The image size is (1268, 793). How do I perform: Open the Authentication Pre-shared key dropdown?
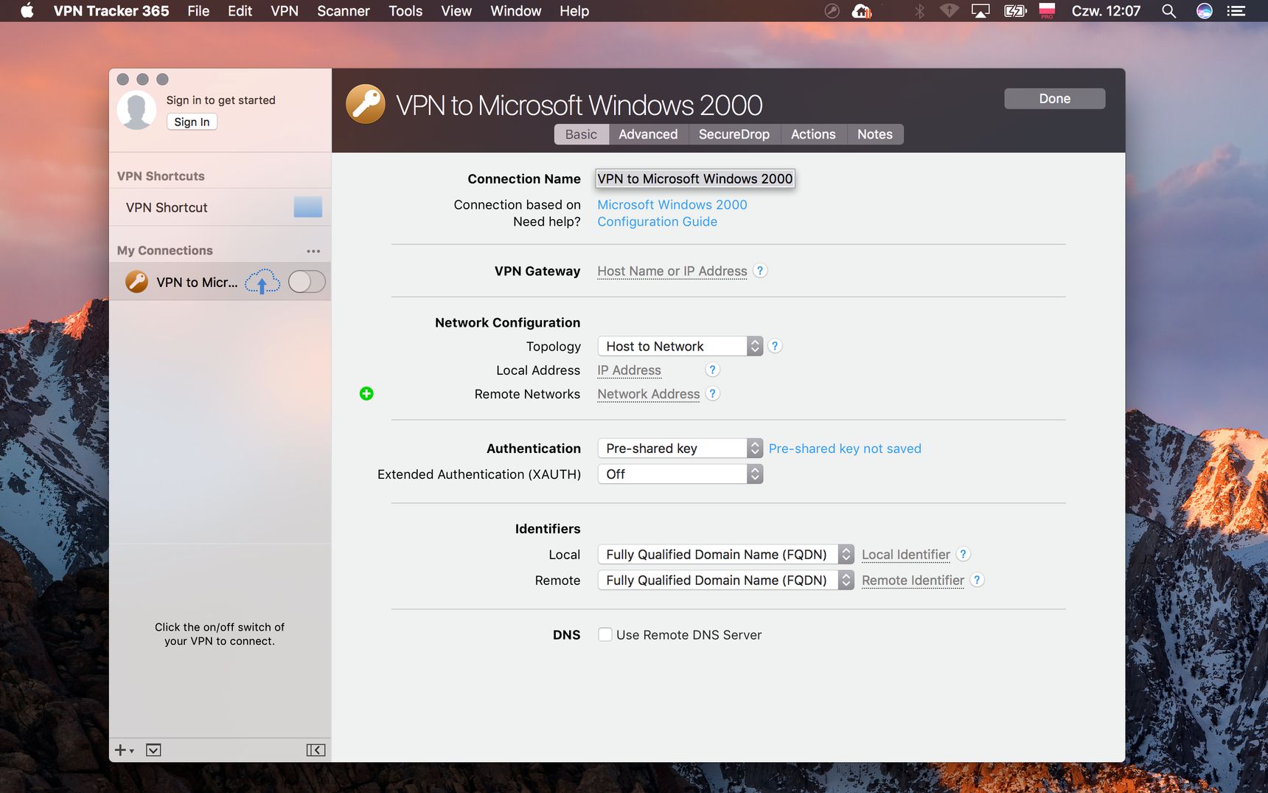(x=680, y=448)
